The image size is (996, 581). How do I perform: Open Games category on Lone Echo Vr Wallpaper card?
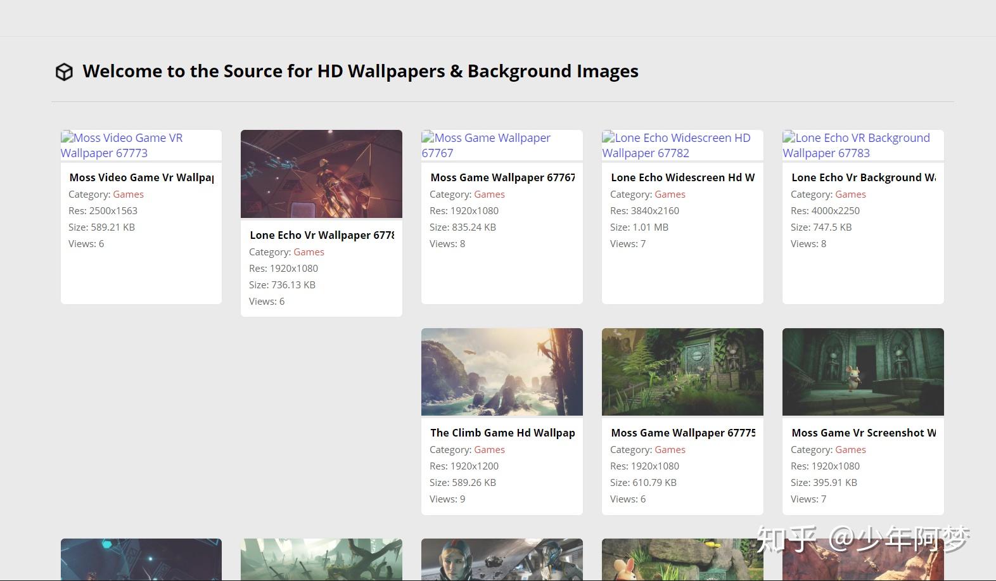point(309,252)
